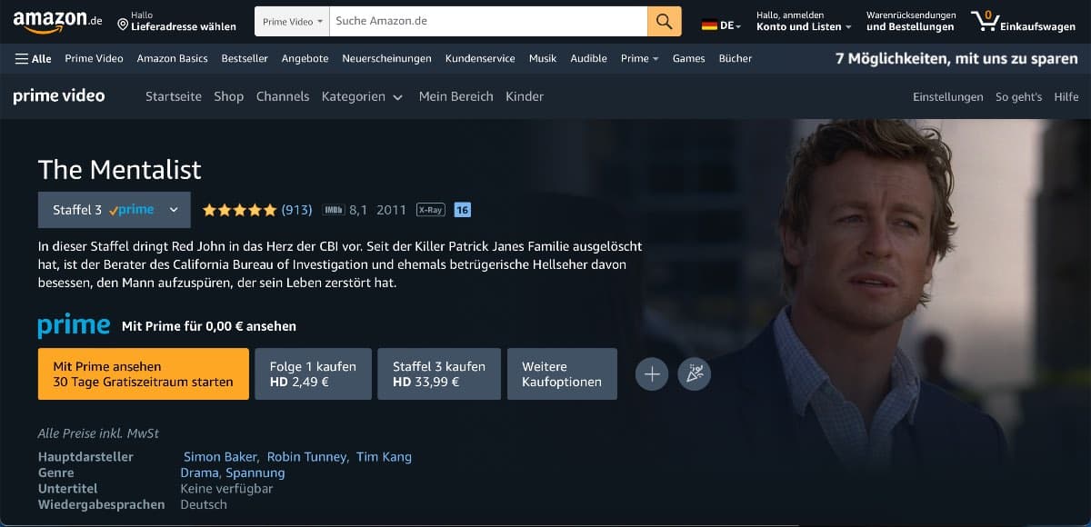Click the German flag language icon
1091x527 pixels.
click(x=709, y=25)
